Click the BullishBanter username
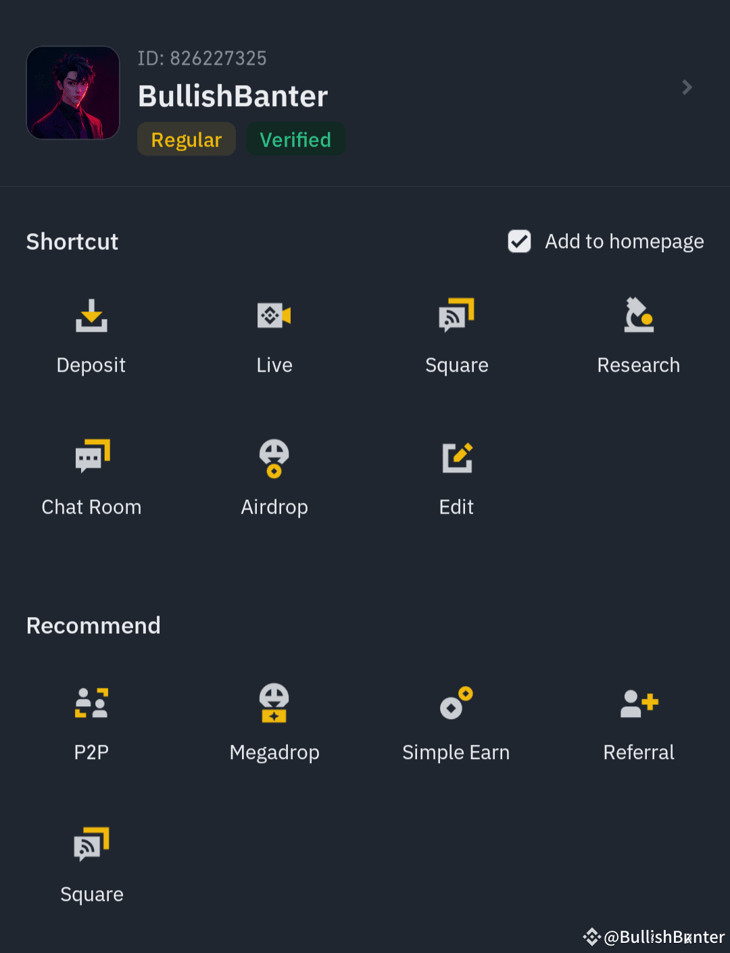Screen dimensions: 730x953 (x=233, y=96)
